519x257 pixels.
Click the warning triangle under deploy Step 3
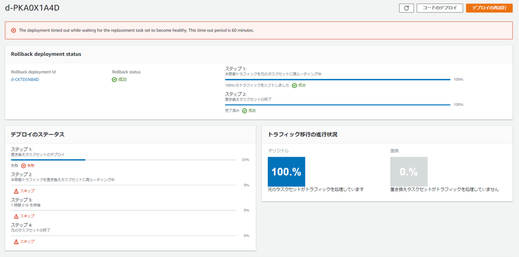click(16, 216)
